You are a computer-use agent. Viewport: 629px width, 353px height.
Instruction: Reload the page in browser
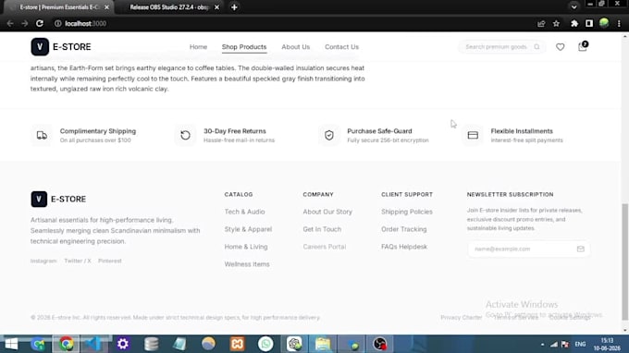pos(39,24)
